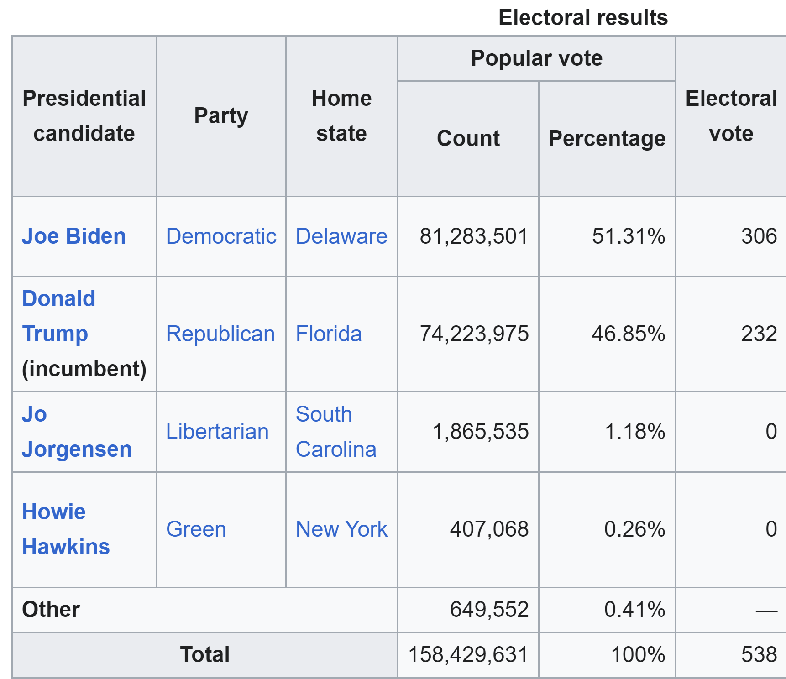Open the South Carolina link
Screen dimensions: 786x679
coord(336,432)
